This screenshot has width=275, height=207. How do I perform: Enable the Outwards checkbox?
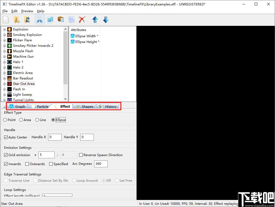[x=27, y=164]
